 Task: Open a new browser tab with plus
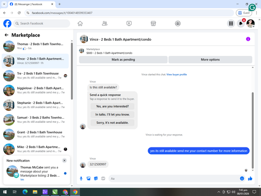(x=60, y=4)
